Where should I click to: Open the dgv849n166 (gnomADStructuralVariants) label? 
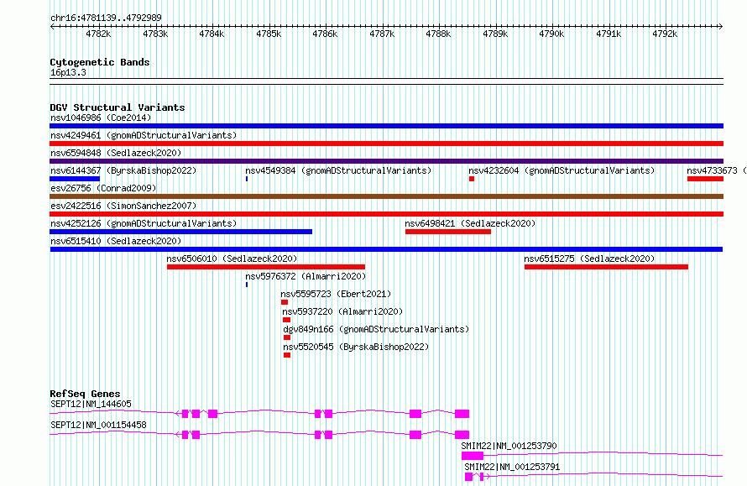[376, 329]
